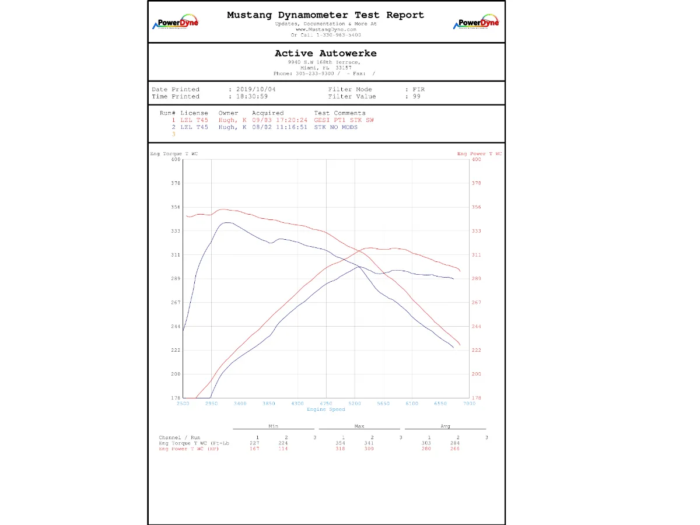Select the Time Printed value 18:30:59
The width and height of the screenshot is (700, 525).
(x=252, y=97)
